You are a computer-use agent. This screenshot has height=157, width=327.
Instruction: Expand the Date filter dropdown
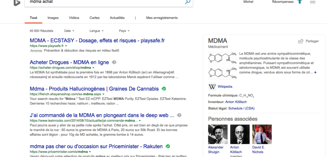coord(69,31)
